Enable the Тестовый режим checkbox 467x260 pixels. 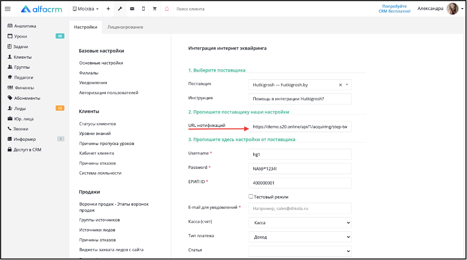251,197
